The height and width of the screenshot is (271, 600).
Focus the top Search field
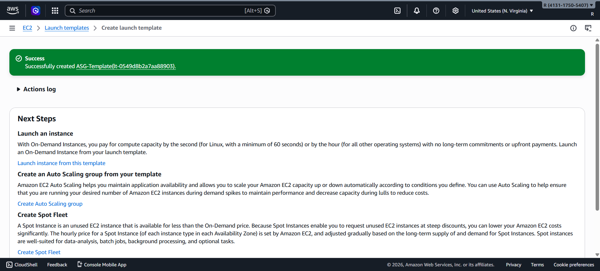170,11
